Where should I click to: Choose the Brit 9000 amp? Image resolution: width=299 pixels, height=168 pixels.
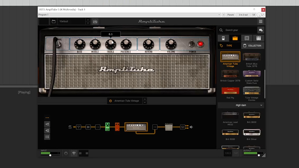(x=230, y=132)
